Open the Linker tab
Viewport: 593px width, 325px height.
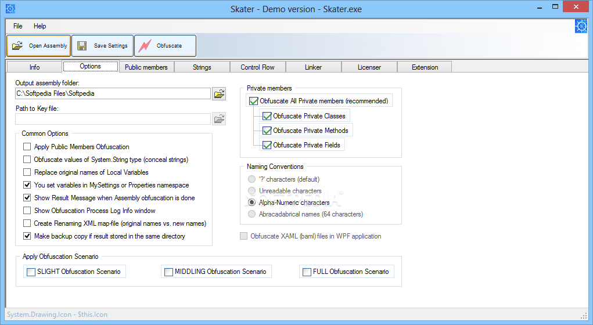[314, 67]
